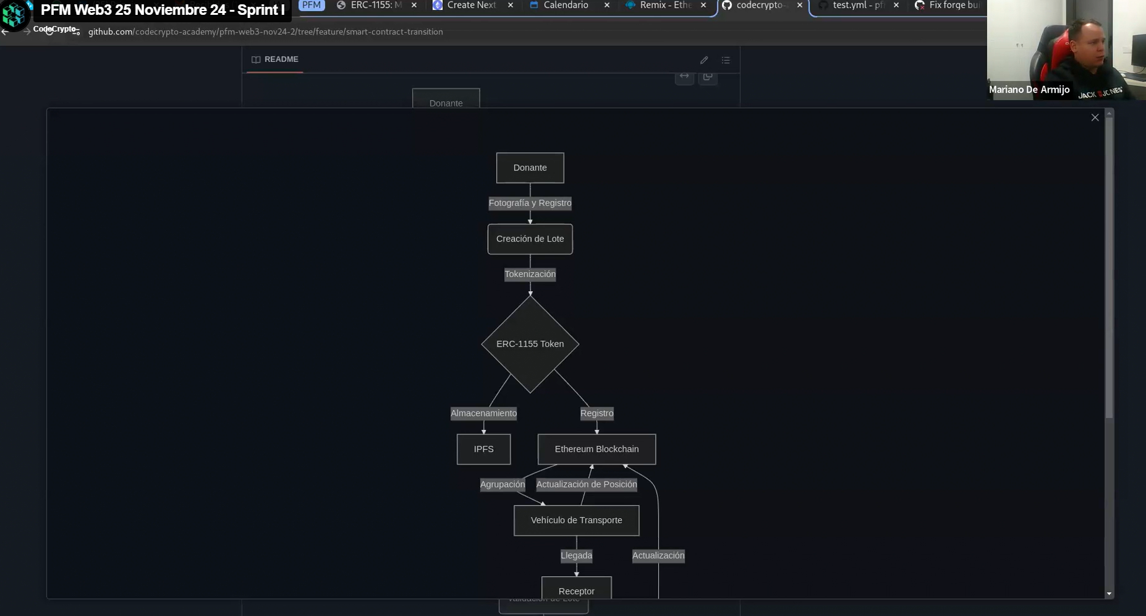Click the Donante node in the diagram

click(530, 168)
